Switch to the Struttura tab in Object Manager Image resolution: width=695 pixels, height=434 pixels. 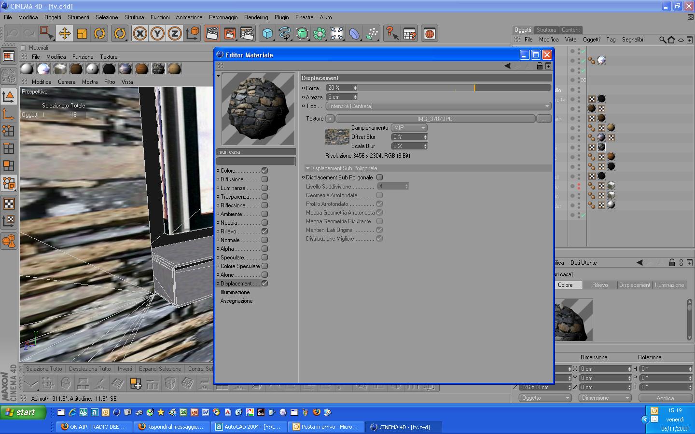546,30
